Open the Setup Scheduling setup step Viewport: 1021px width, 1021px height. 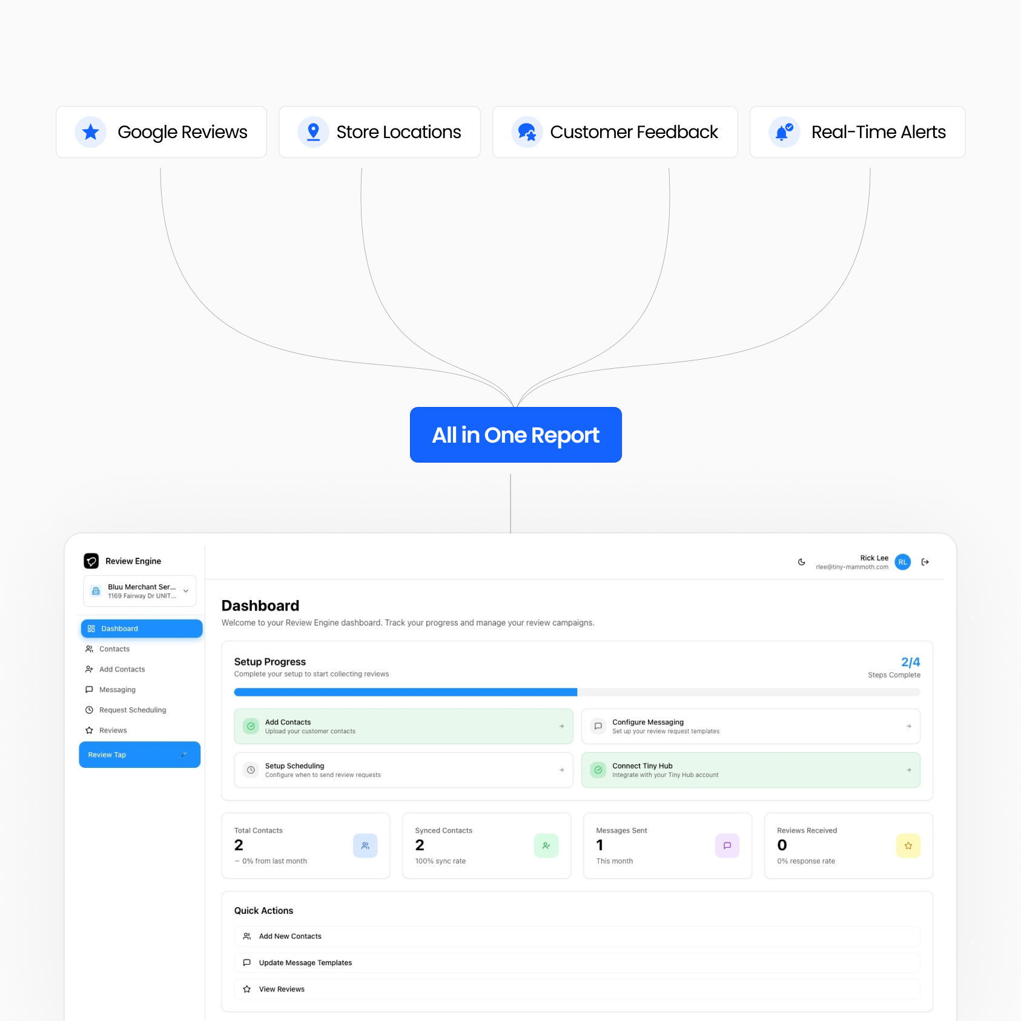click(x=404, y=770)
